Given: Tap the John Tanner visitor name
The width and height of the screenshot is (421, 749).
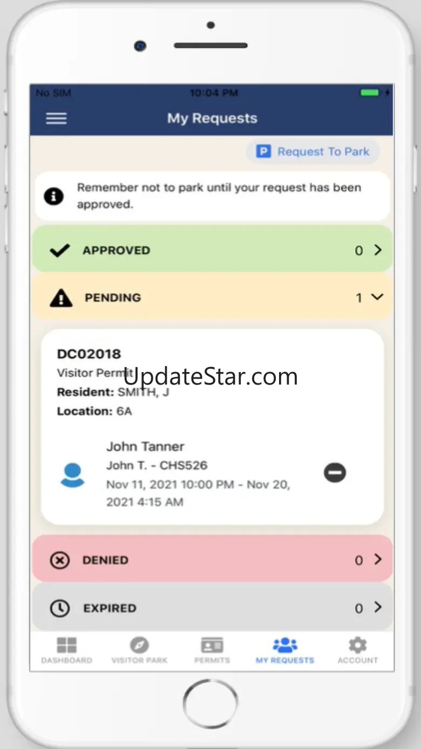Looking at the screenshot, I should (145, 447).
